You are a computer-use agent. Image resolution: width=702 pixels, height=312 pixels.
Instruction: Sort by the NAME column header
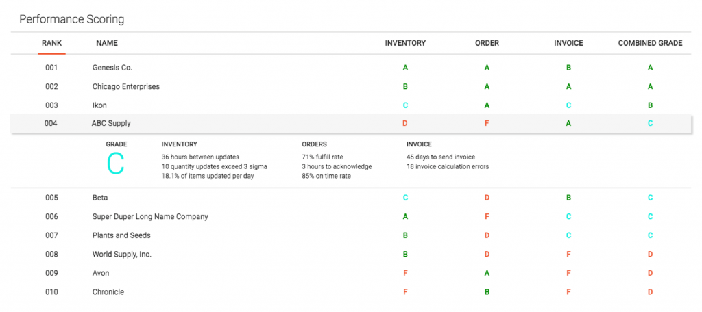click(107, 43)
